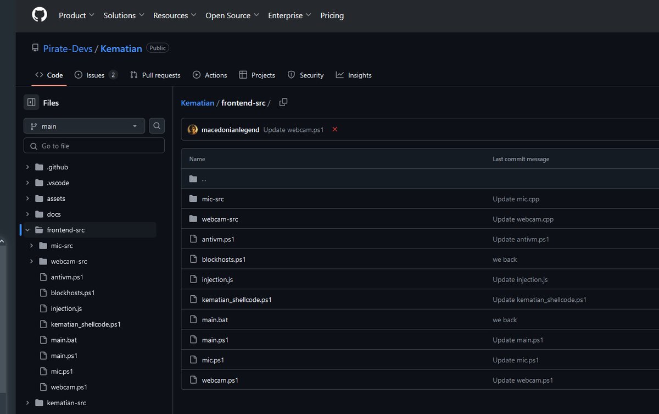
Task: Expand the assets folder in the tree
Action: point(27,198)
